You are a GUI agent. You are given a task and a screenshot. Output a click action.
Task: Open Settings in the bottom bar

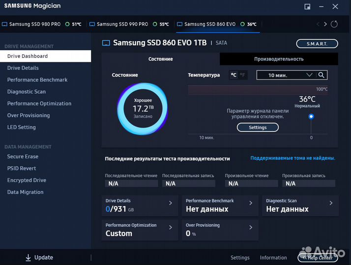tap(240, 258)
